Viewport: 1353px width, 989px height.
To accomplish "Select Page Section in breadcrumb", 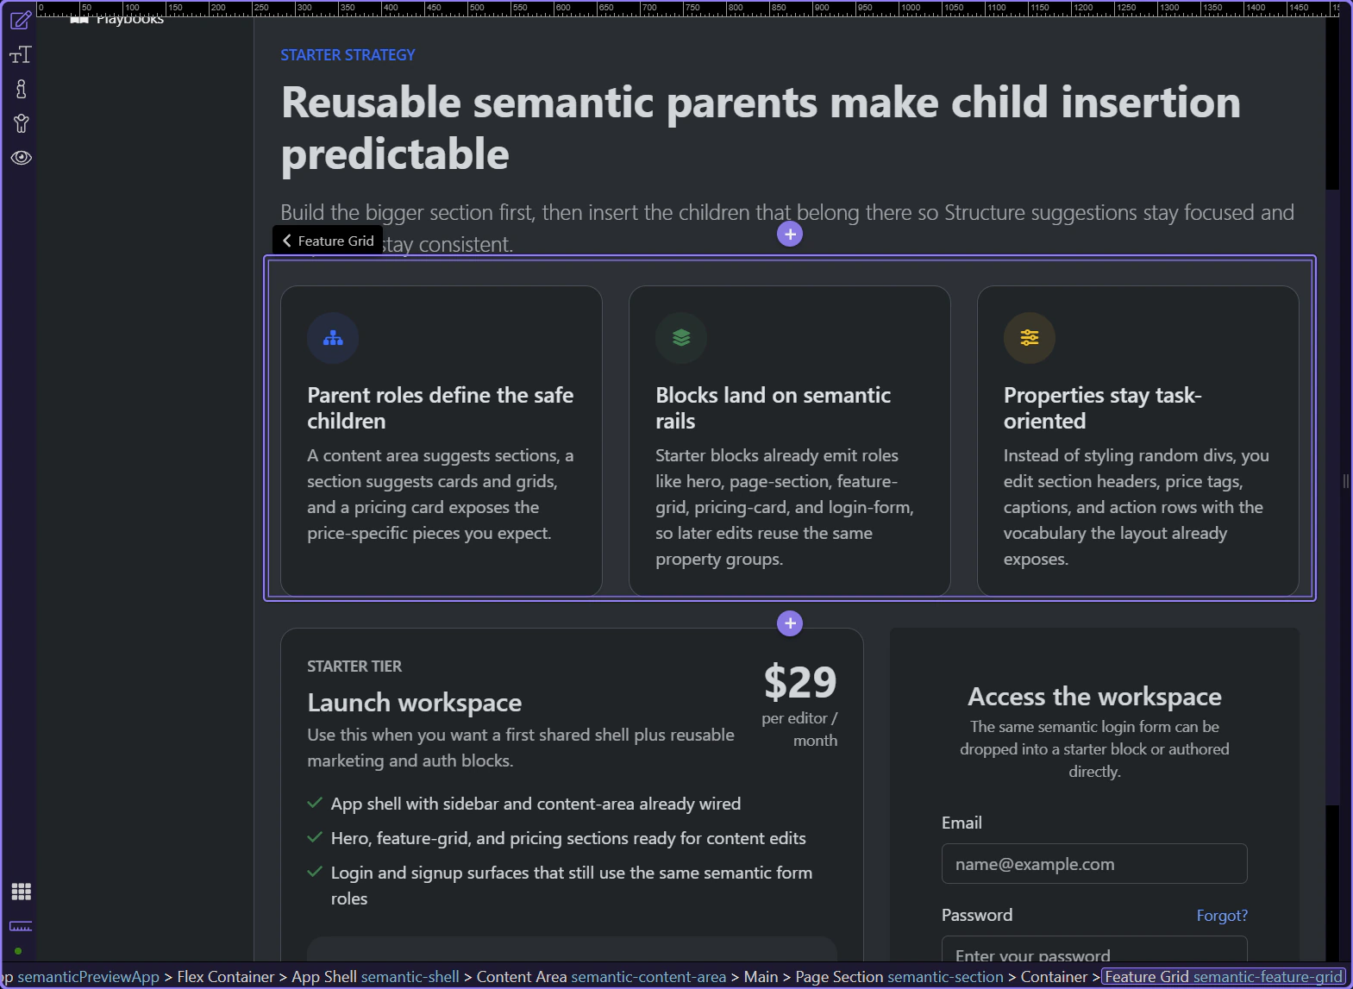I will pyautogui.click(x=899, y=977).
